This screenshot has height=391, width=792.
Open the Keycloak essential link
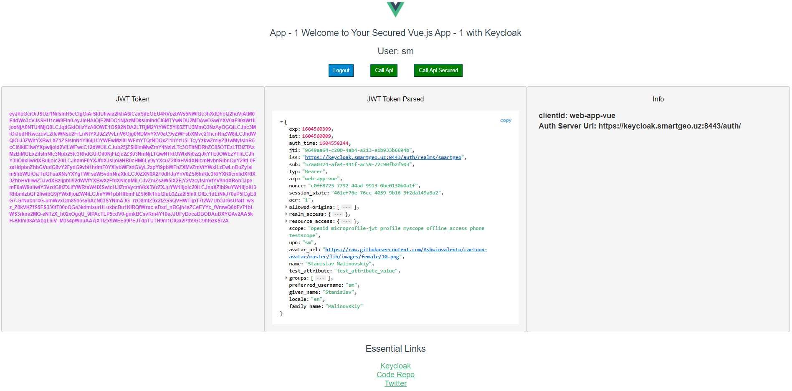point(395,366)
